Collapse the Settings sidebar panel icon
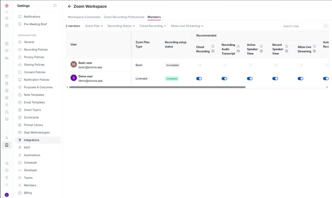This screenshot has height=198, width=332. coord(55,6)
